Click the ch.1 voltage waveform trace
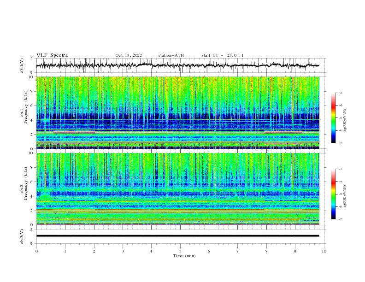Screen dimensions: 365x282 177,65
